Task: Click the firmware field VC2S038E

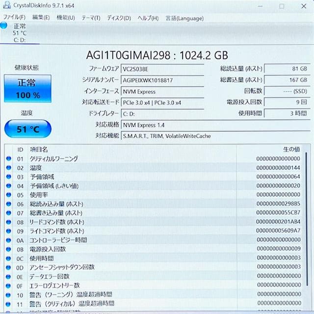Action: click(x=162, y=69)
